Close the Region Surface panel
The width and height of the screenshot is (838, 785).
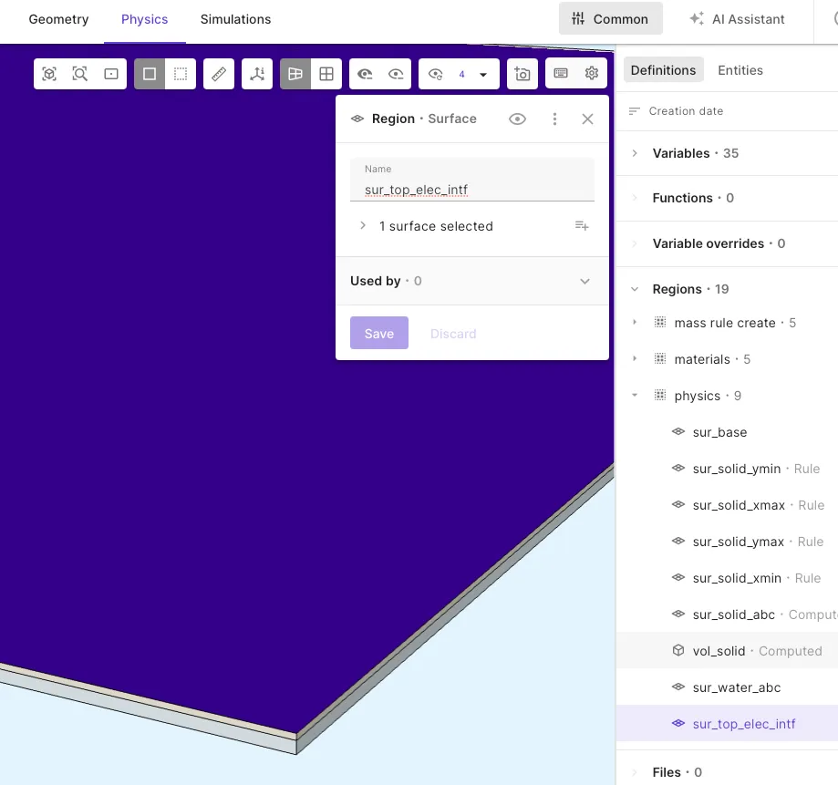coord(587,119)
